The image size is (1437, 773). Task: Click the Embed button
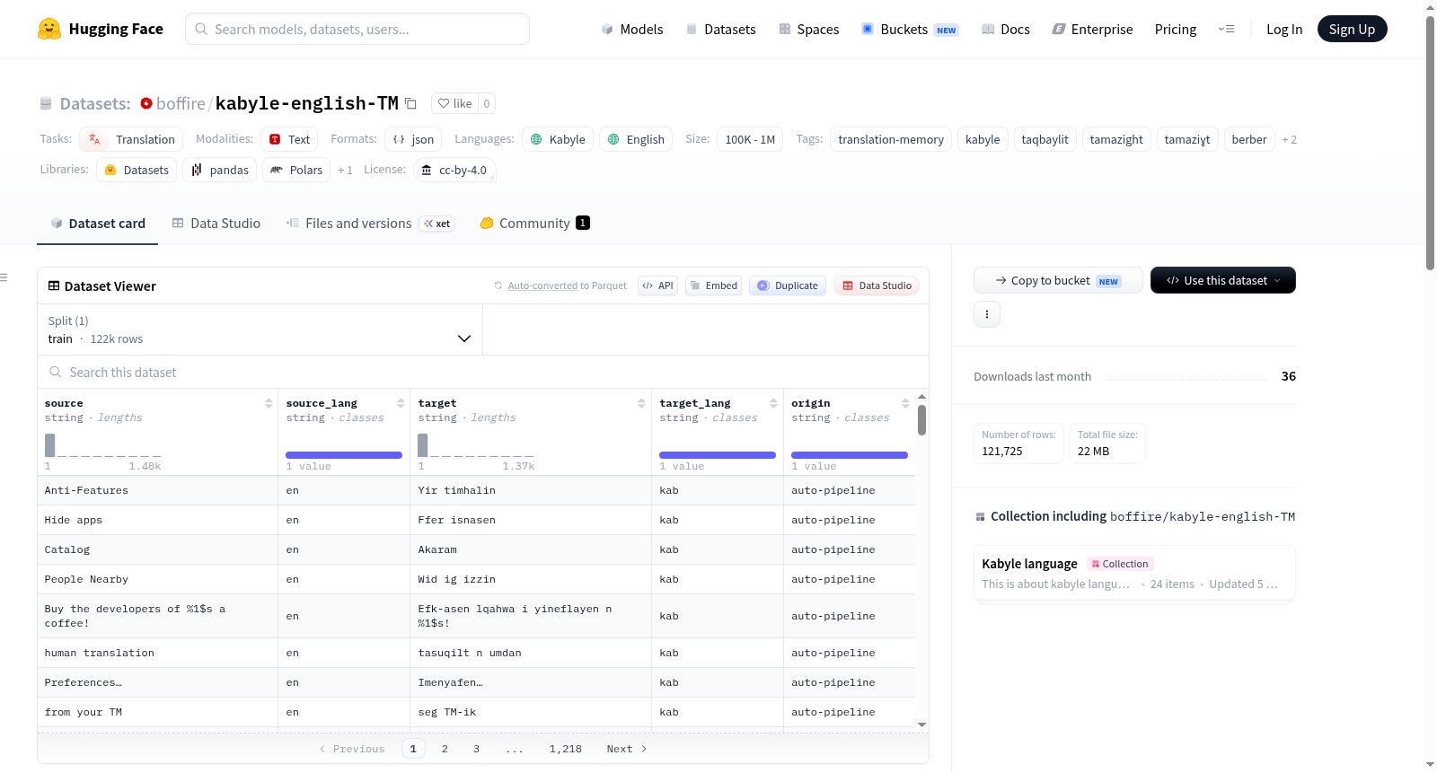tap(713, 285)
